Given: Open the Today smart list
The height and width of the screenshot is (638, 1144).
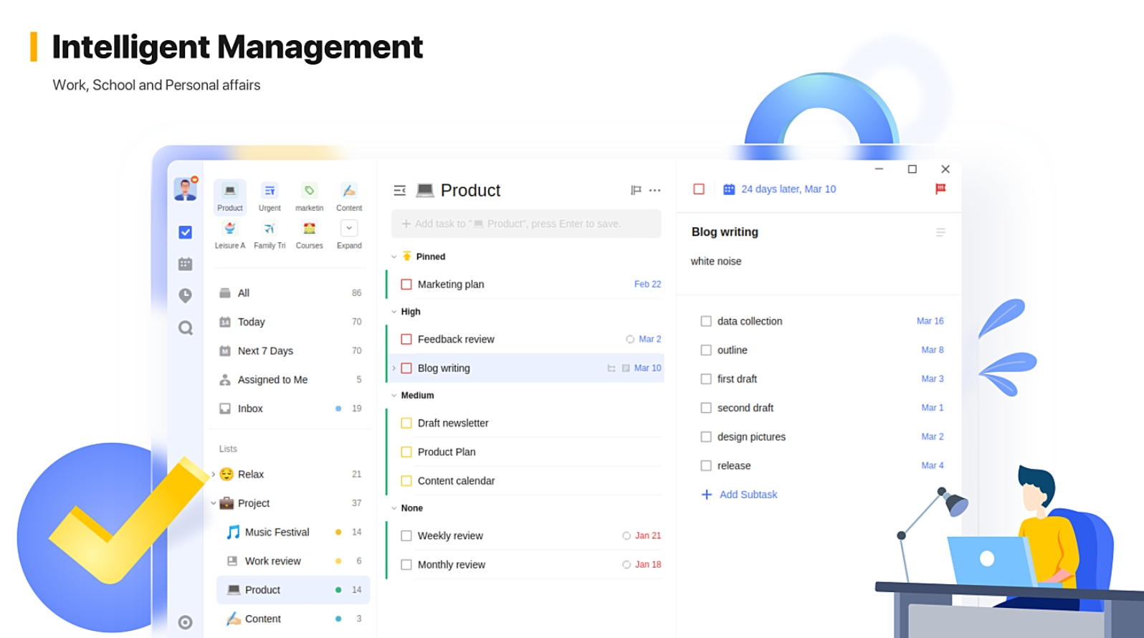Looking at the screenshot, I should pyautogui.click(x=292, y=322).
